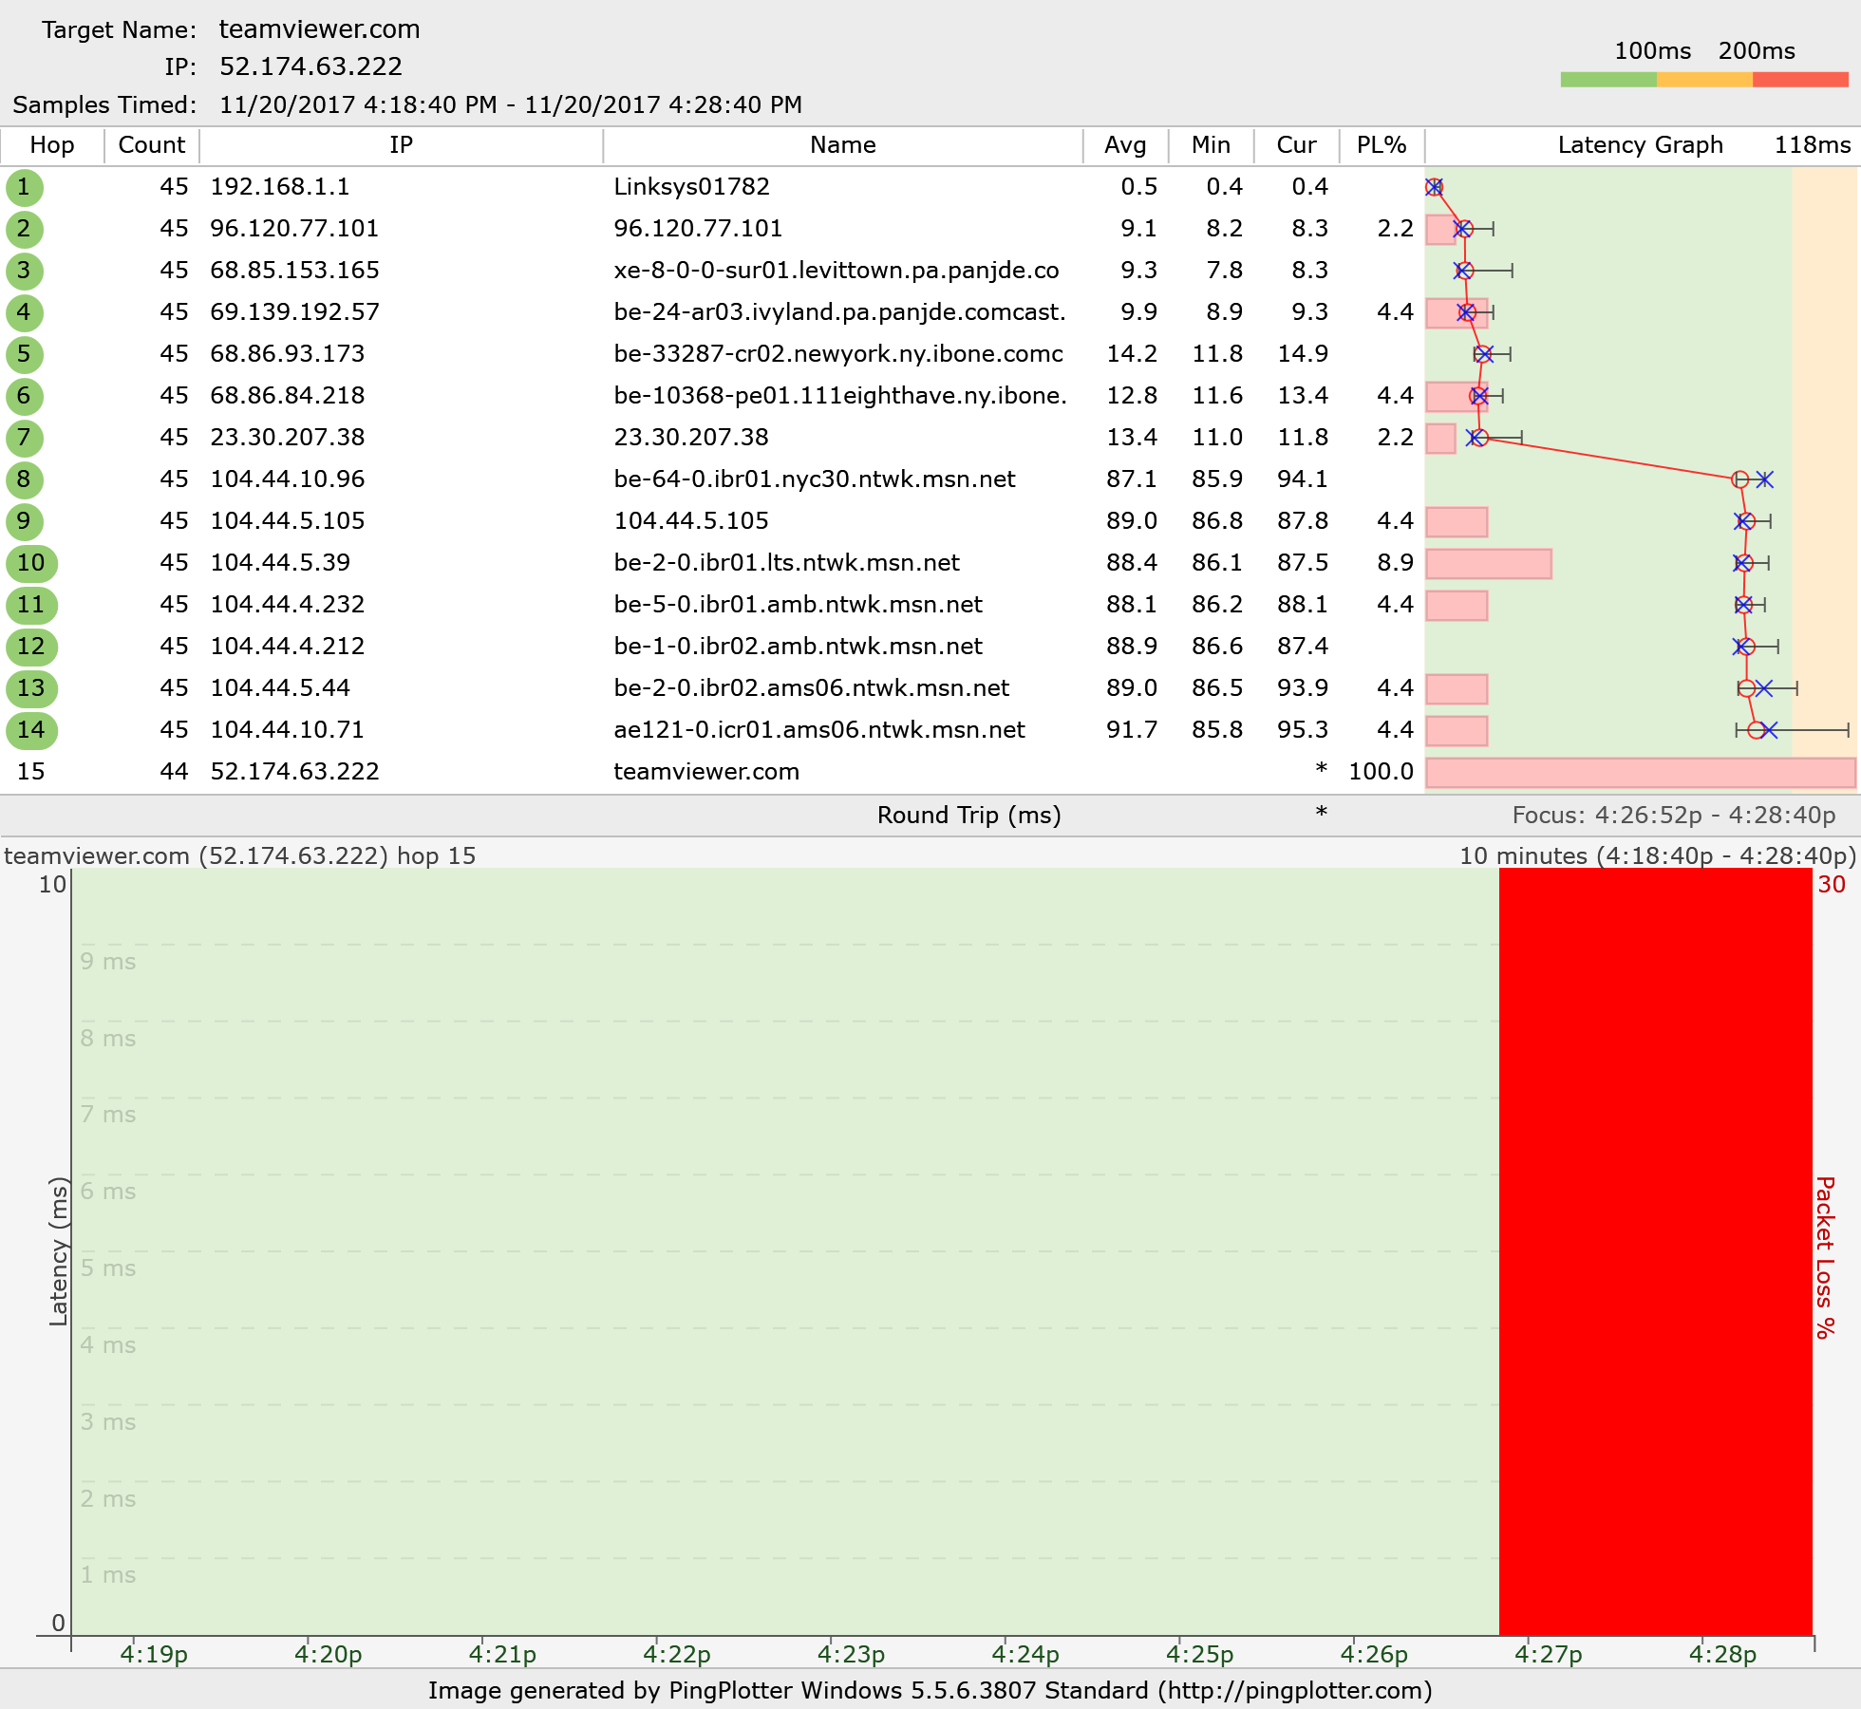
Task: Select the hop 7 circle icon
Action: click(24, 438)
